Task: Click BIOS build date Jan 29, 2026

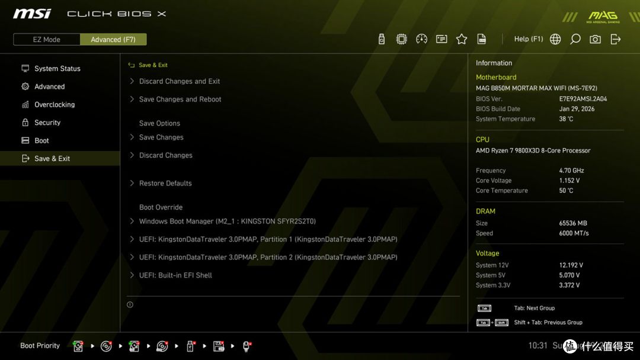Action: coord(577,109)
